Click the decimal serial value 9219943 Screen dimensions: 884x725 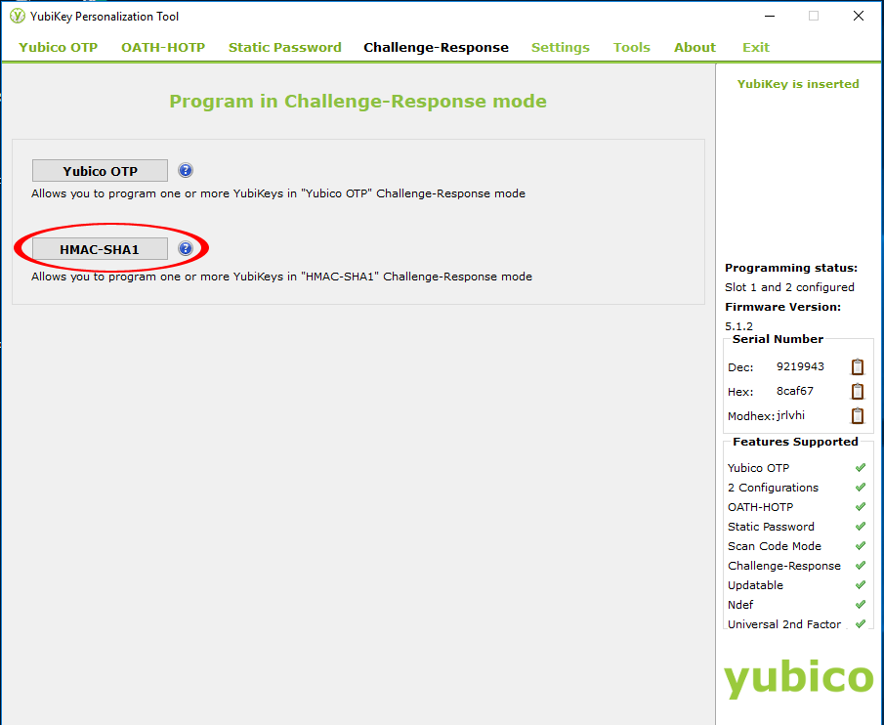pyautogui.click(x=800, y=366)
